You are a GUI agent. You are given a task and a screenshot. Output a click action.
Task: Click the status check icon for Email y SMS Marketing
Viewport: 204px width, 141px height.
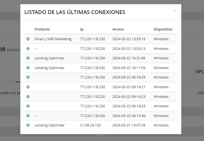28,39
